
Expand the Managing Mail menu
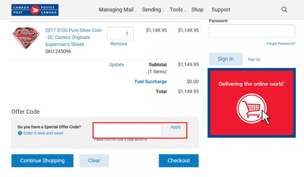(x=117, y=10)
